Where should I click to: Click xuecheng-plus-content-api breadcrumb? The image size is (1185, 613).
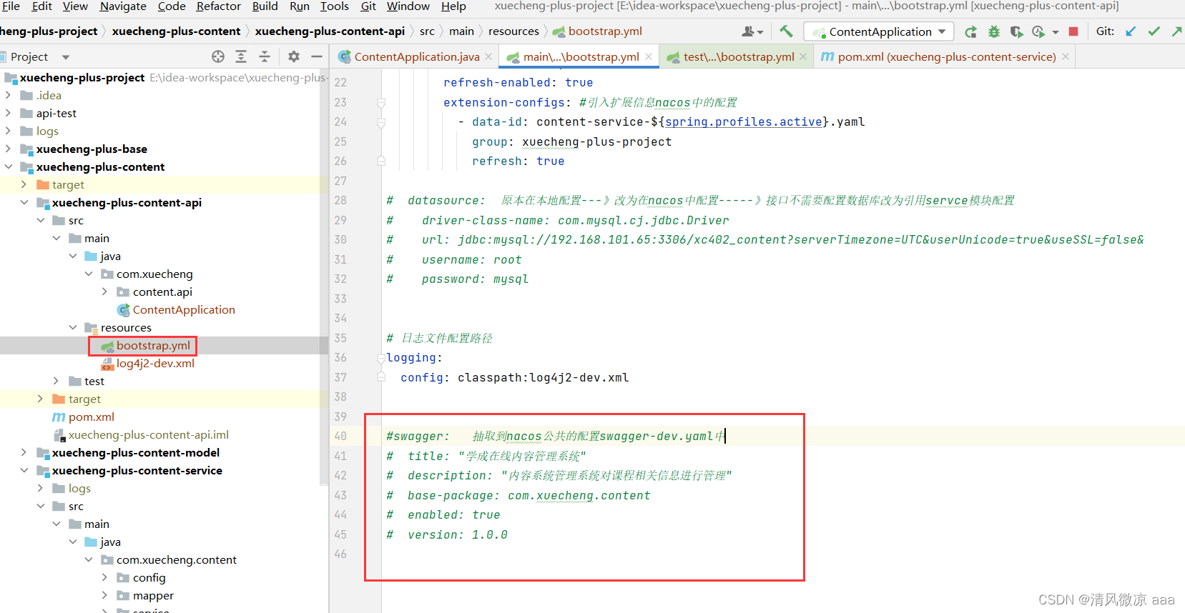[x=330, y=31]
